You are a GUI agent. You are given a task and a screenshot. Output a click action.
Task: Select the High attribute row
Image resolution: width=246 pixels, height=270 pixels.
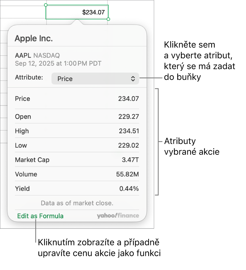[77, 131]
